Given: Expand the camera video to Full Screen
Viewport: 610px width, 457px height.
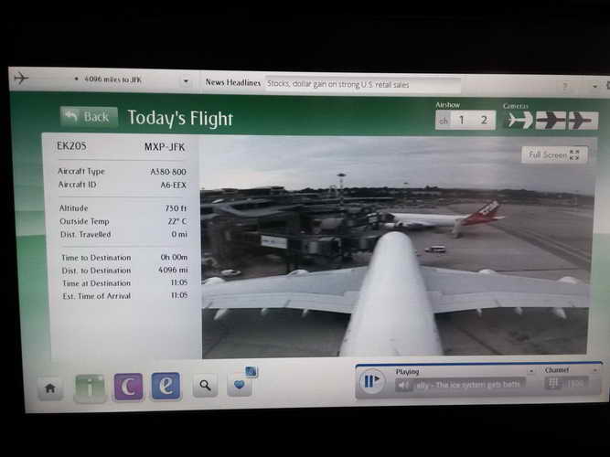Looking at the screenshot, I should click(554, 154).
